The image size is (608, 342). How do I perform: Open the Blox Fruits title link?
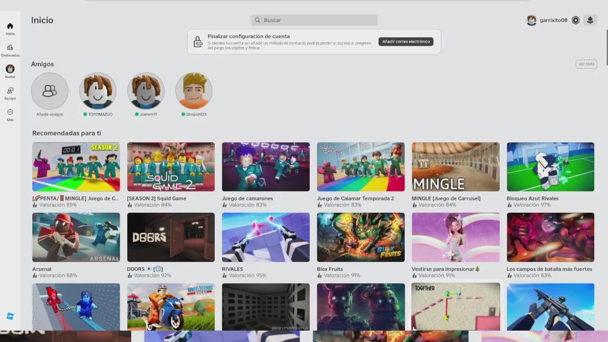click(330, 269)
